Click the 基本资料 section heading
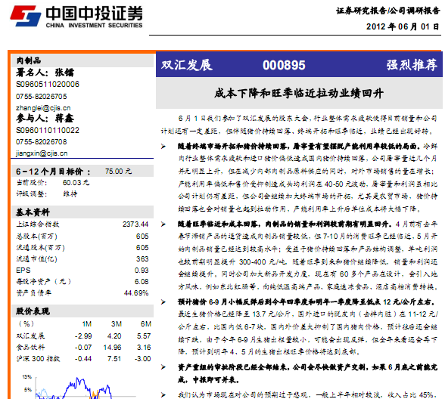Screen dimensions: 445x399 click(33, 212)
